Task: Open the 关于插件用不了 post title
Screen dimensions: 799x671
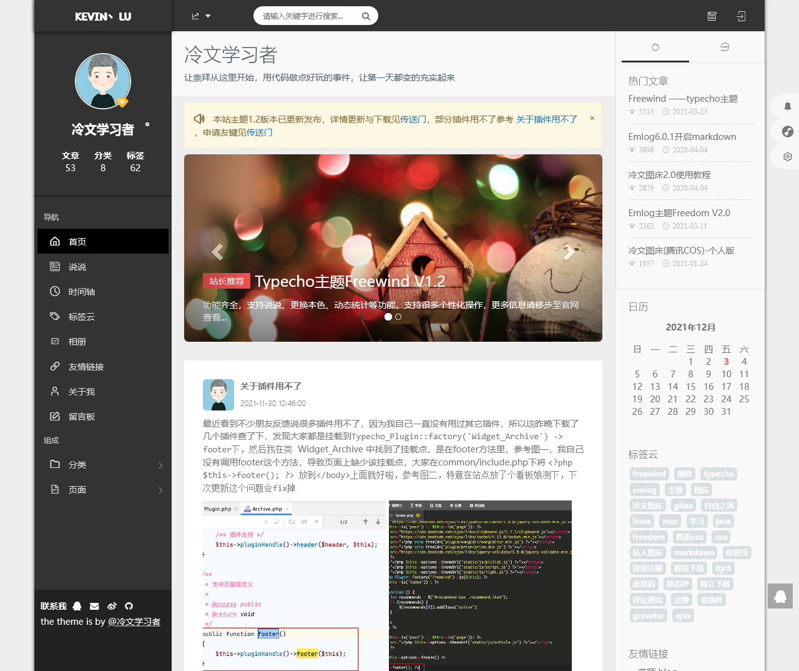Action: [x=271, y=386]
